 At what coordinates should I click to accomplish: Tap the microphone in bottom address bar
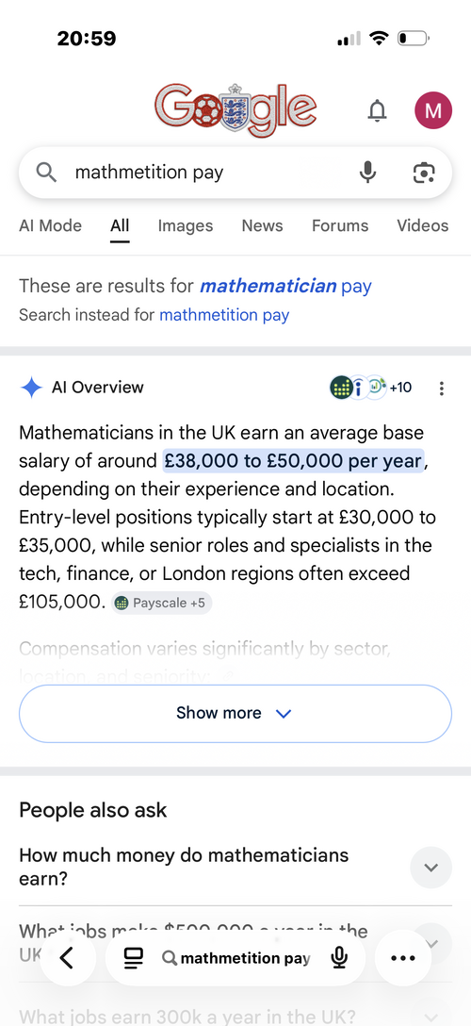[x=338, y=959]
